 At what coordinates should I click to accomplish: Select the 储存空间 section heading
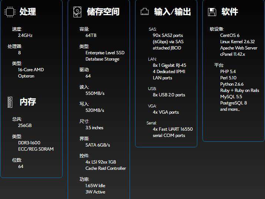click(103, 12)
